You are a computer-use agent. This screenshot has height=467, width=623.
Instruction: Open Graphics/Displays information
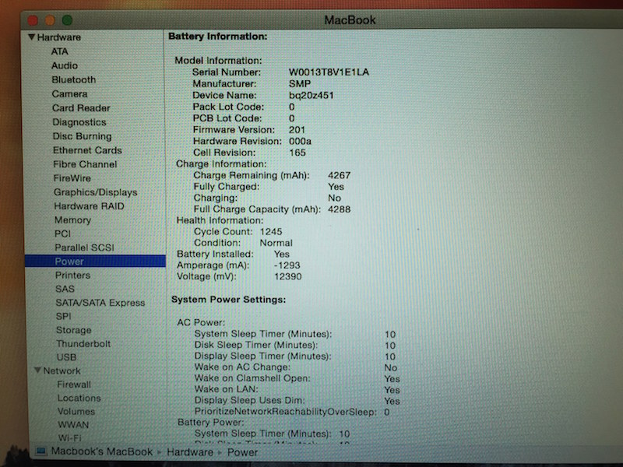pos(95,192)
